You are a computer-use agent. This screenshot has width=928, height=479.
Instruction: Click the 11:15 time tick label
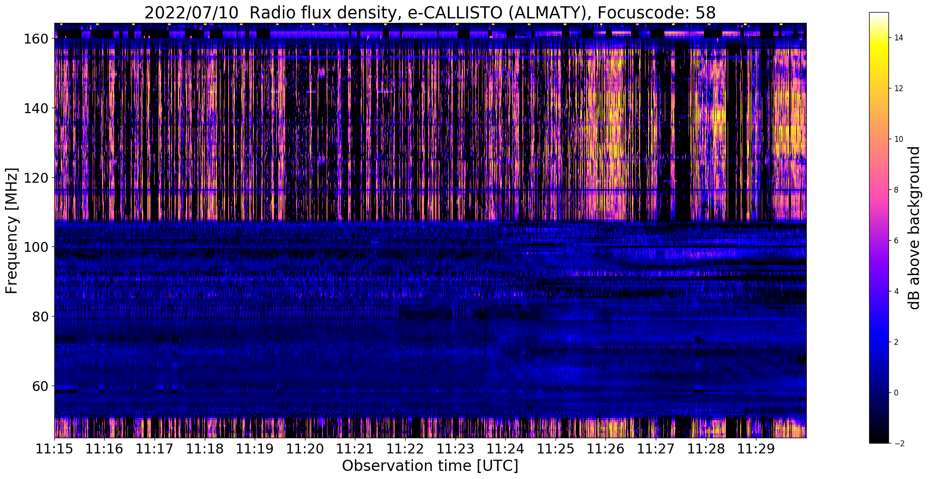tap(55, 449)
